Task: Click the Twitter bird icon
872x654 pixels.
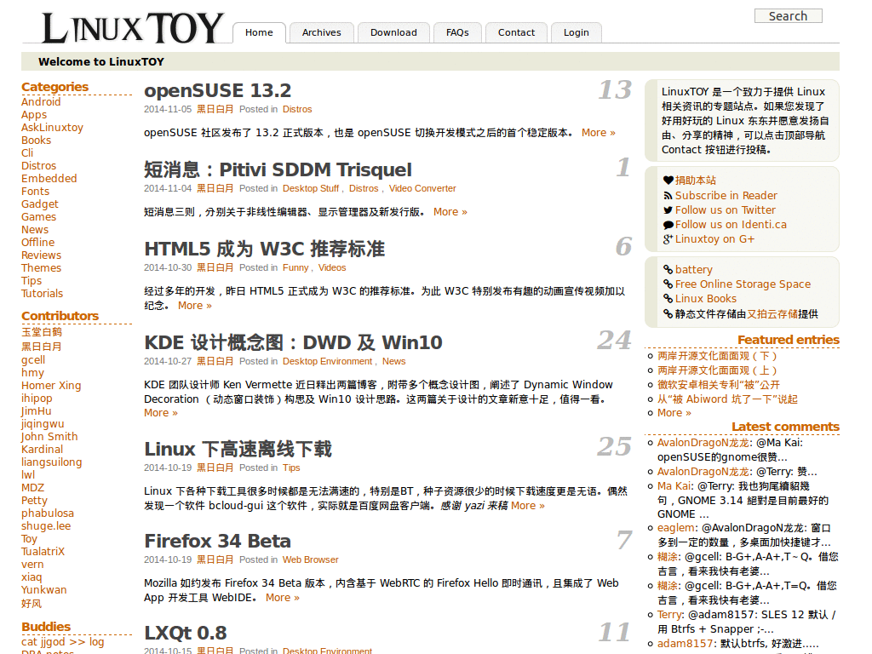Action: tap(668, 210)
